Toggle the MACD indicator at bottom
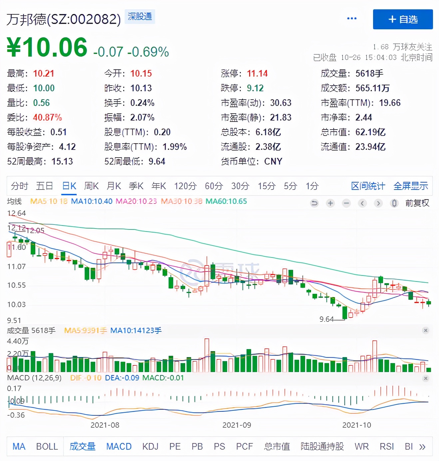439x461 pixels. tap(119, 446)
